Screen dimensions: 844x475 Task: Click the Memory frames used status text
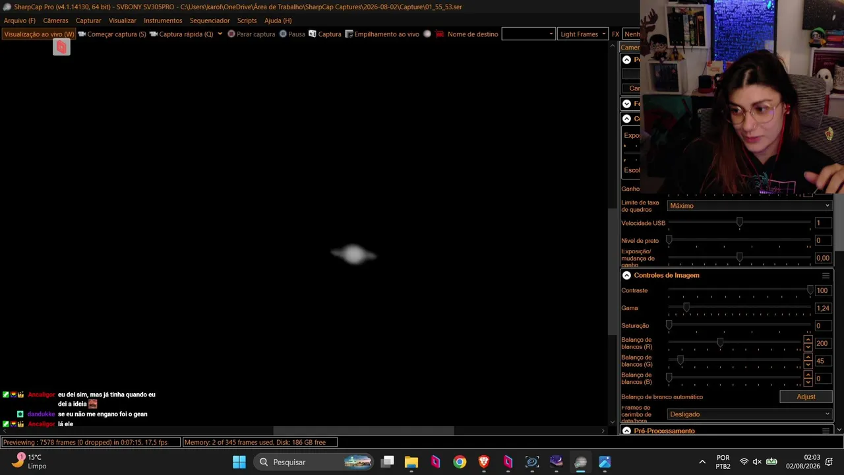tap(260, 442)
